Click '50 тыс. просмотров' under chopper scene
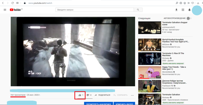 coord(171,30)
